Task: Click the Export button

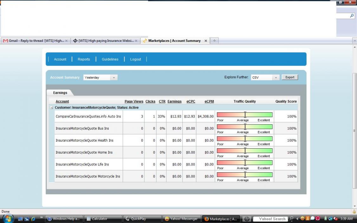Action: coord(290,77)
